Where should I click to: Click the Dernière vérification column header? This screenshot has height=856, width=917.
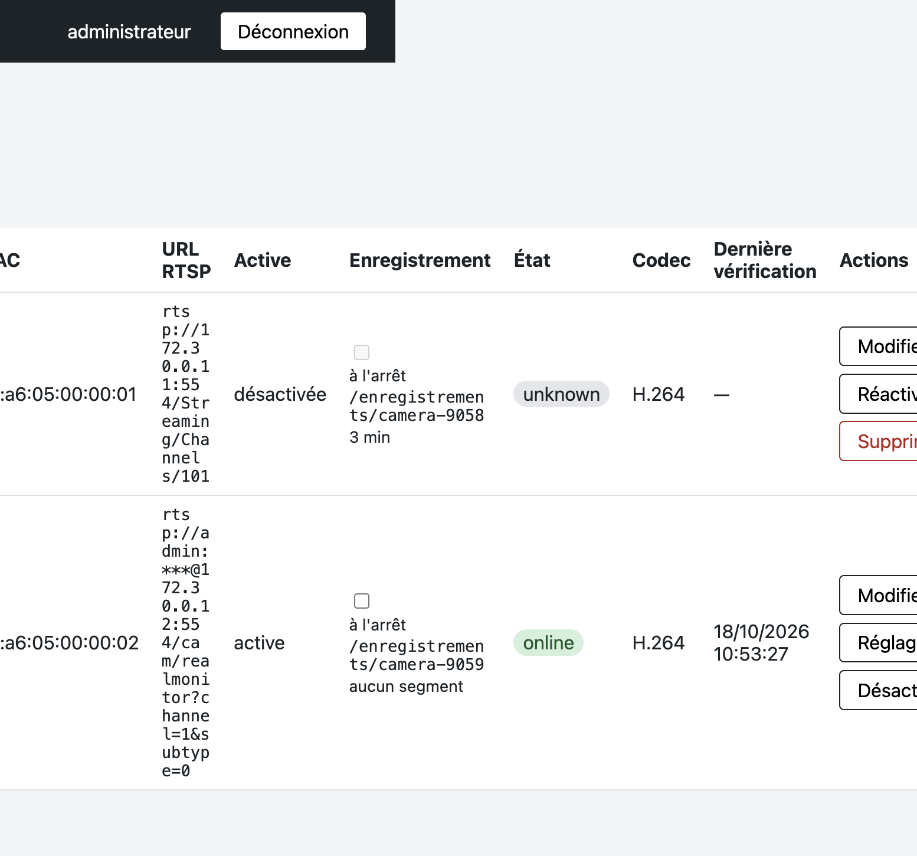[765, 260]
